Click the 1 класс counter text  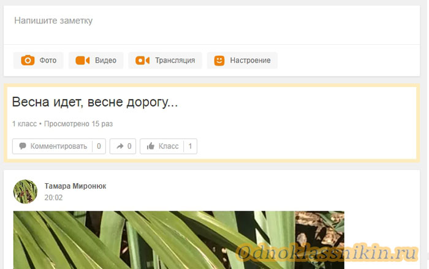pos(25,124)
